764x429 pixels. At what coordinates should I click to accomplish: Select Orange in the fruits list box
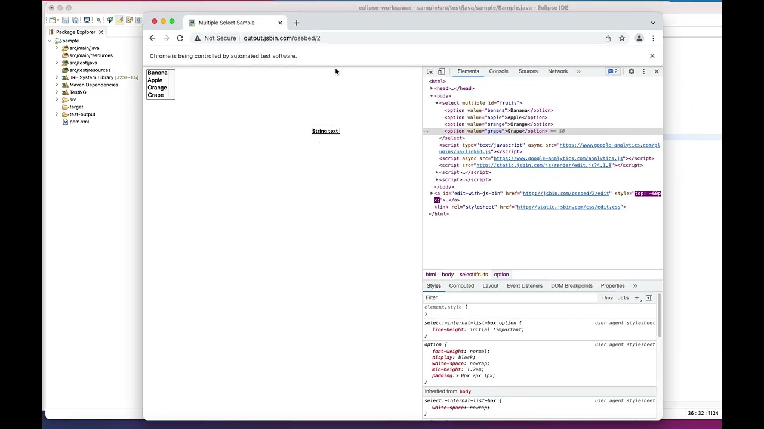click(x=157, y=88)
